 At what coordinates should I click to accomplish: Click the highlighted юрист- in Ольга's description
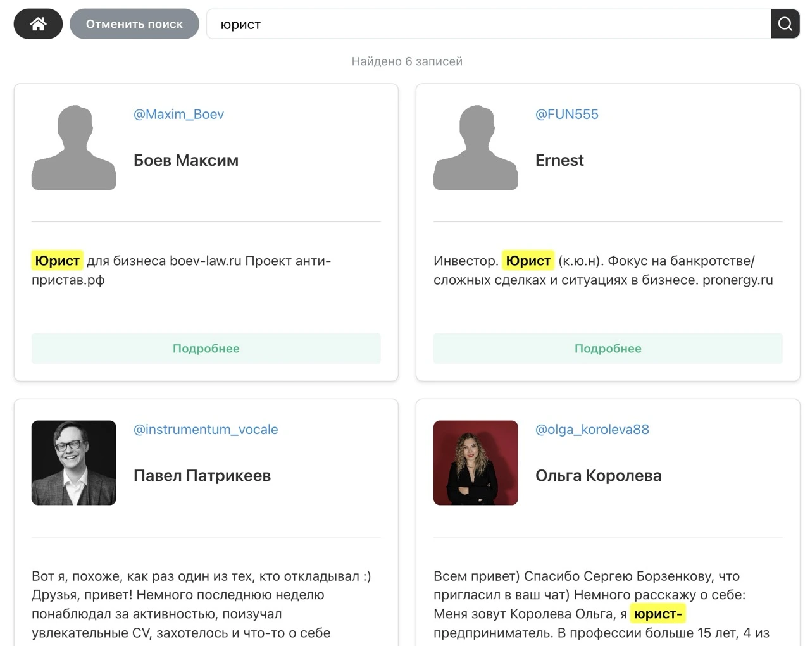click(658, 614)
